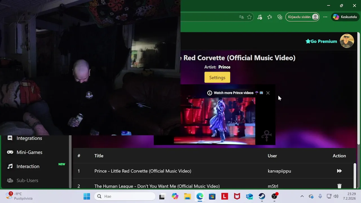Open Copilot Keskustelu button
361x203 pixels.
click(345, 17)
